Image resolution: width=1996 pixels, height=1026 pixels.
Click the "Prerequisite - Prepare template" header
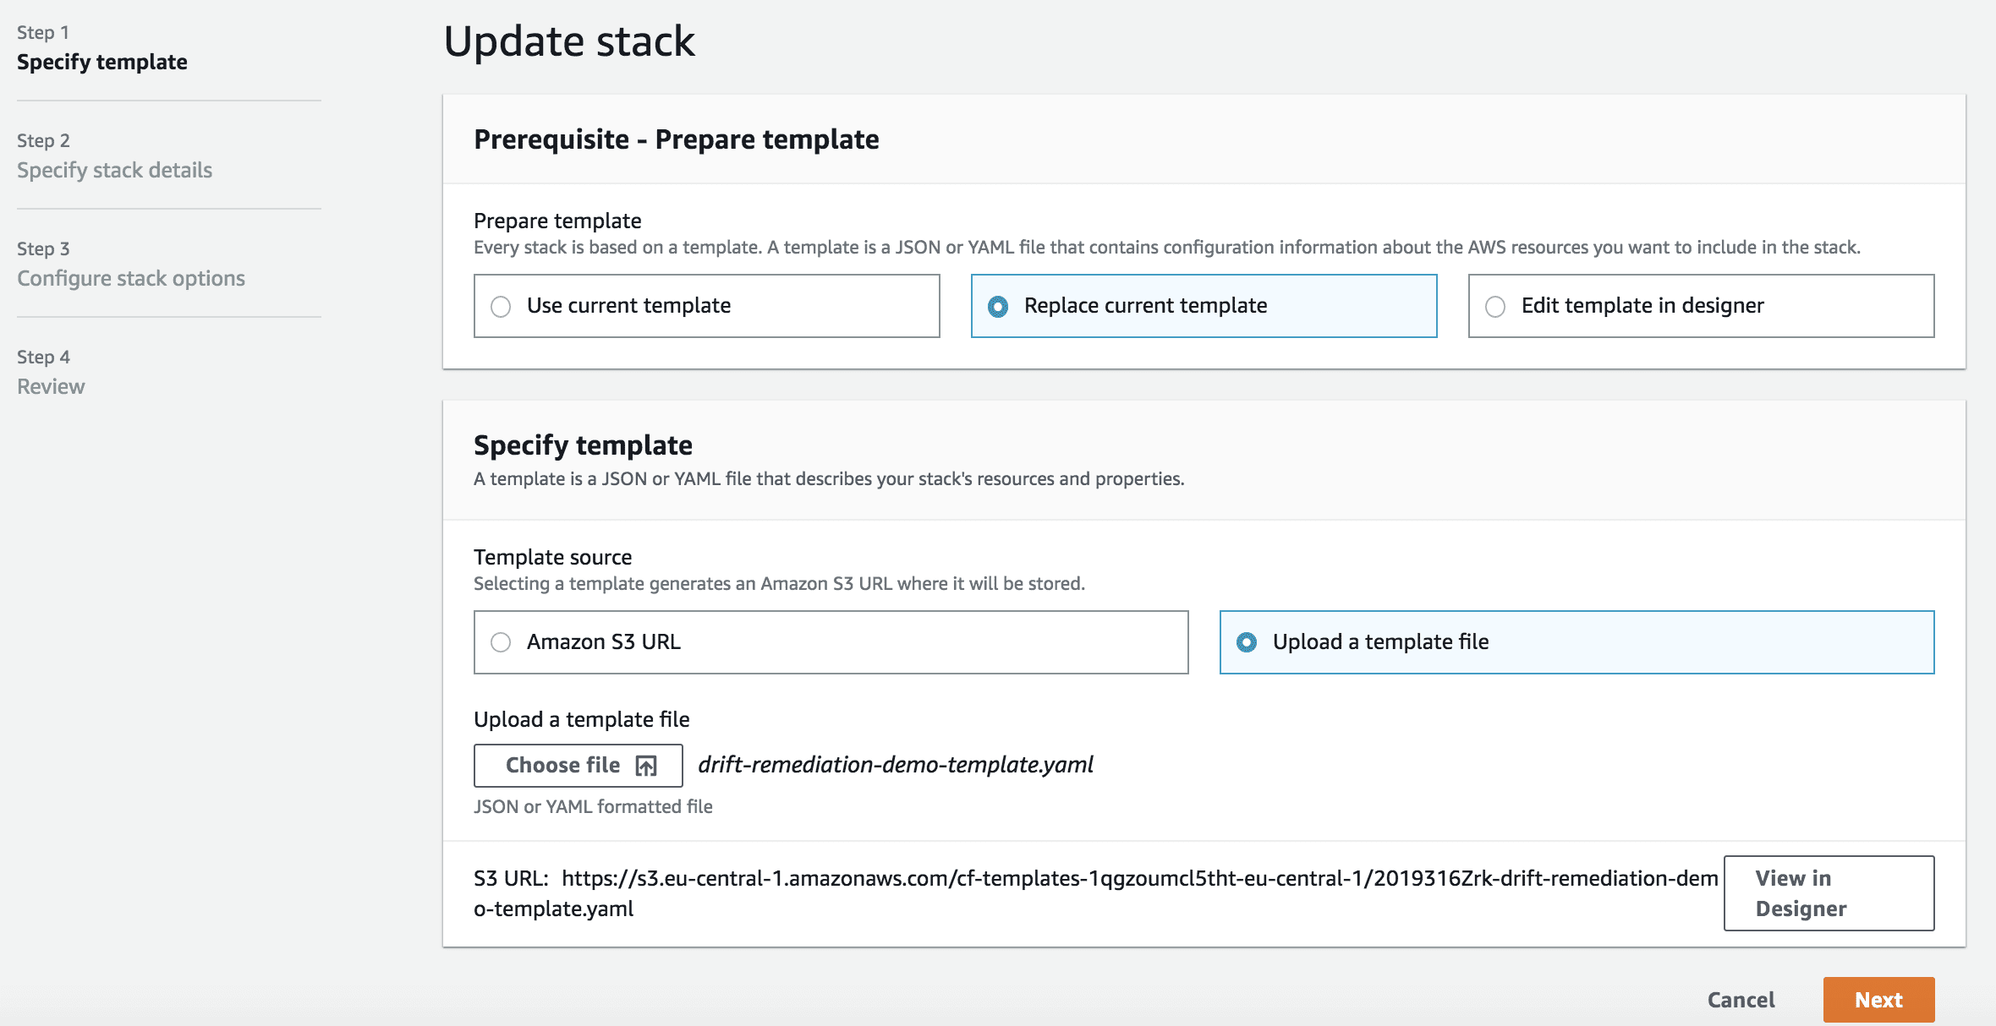676,139
